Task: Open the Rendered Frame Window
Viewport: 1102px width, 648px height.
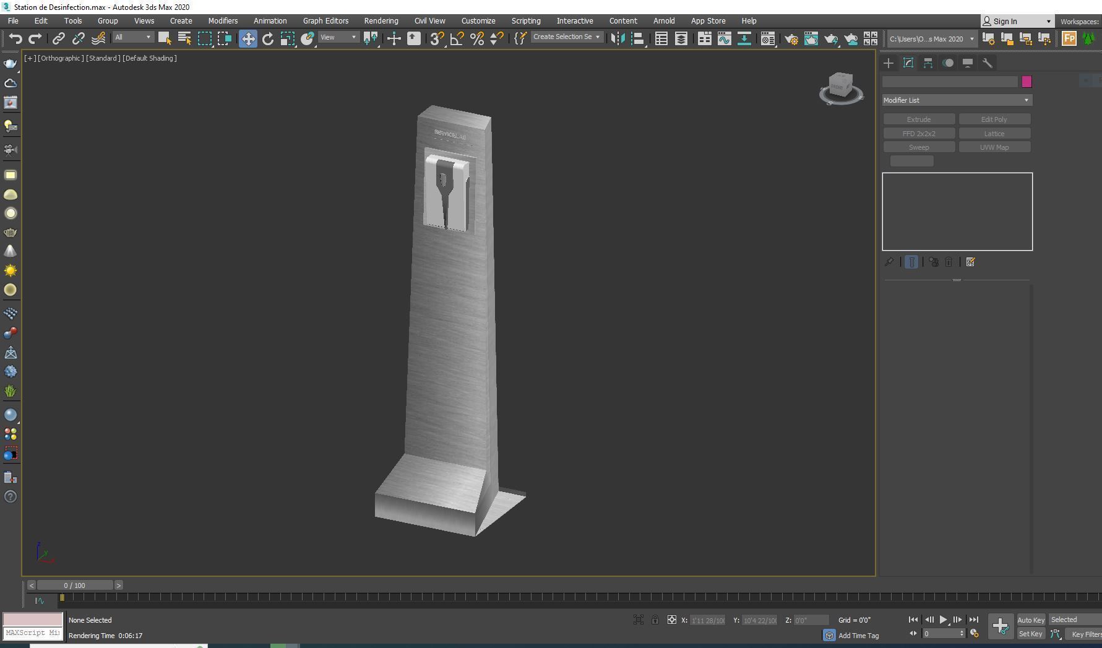Action: [x=811, y=38]
